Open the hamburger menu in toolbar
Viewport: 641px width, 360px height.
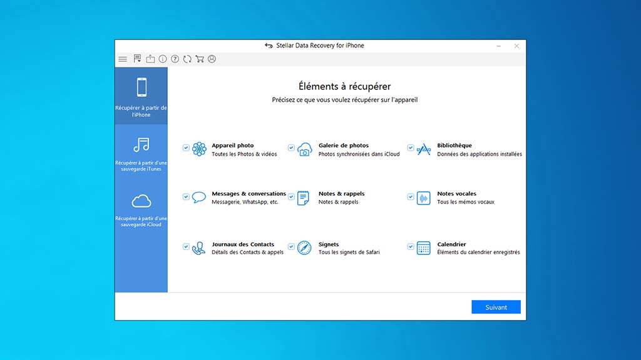click(x=123, y=59)
